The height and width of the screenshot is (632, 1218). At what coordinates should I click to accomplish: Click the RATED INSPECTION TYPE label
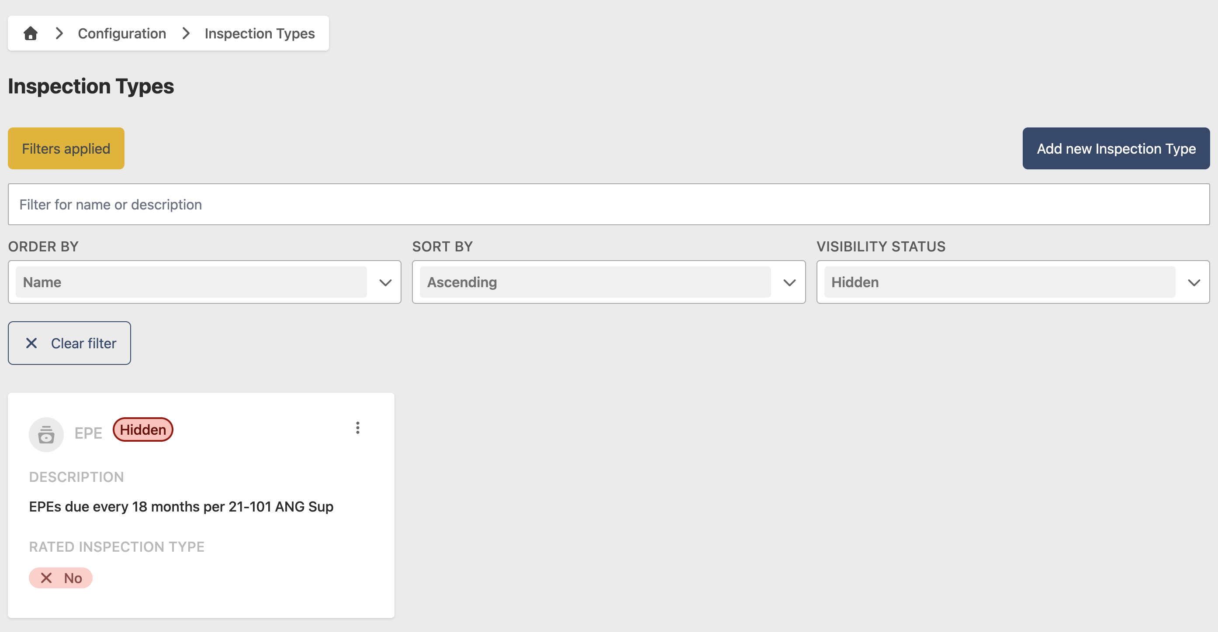(117, 546)
